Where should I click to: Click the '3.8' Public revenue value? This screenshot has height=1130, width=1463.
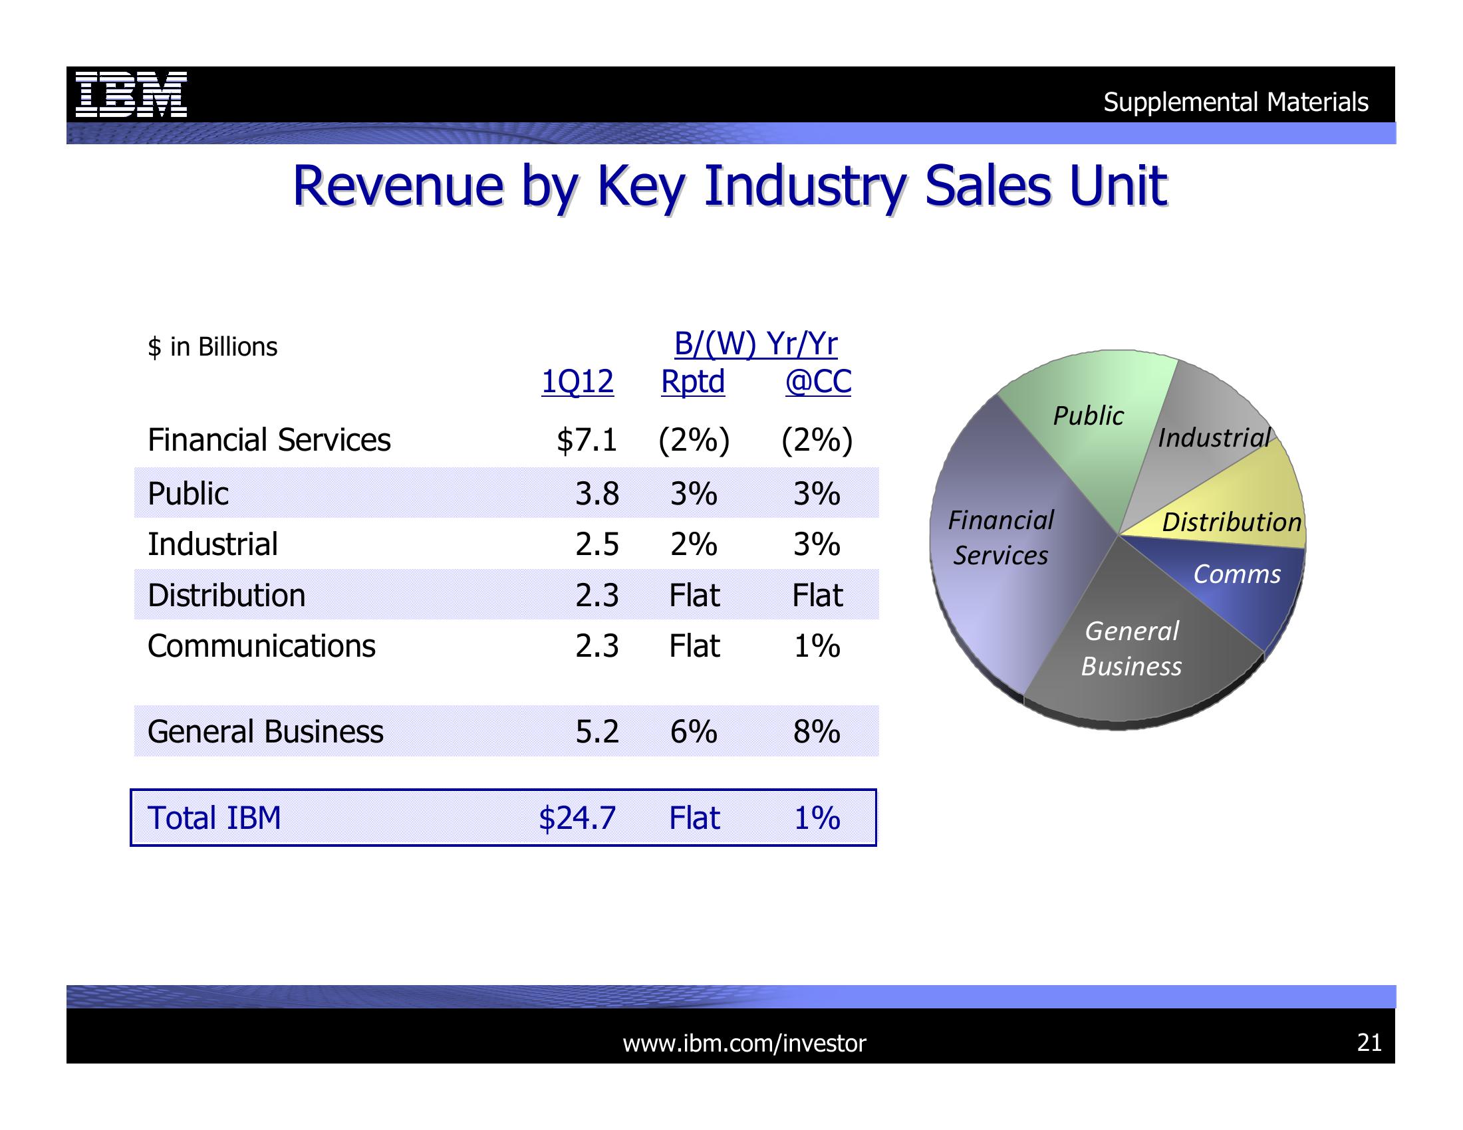pos(597,494)
